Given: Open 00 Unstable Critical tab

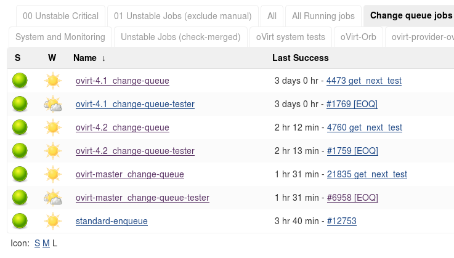Looking at the screenshot, I should coord(59,15).
